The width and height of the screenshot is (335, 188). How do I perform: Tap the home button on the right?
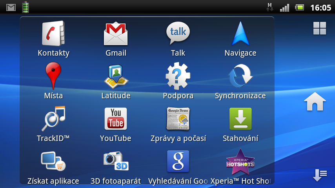315,101
